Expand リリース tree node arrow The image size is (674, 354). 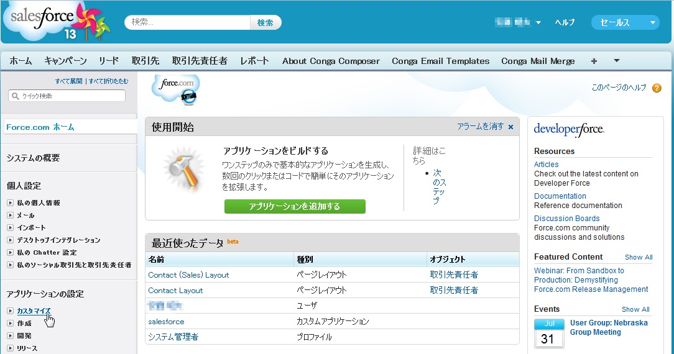pyautogui.click(x=11, y=348)
